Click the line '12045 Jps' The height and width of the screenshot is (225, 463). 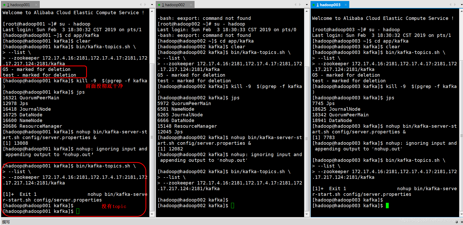coord(170,132)
